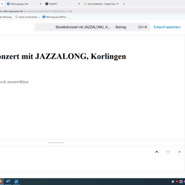Click the Ctrl+K shortcut hint
185x185 pixels.
[142, 27]
